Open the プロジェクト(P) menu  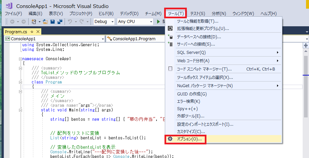click(81, 14)
